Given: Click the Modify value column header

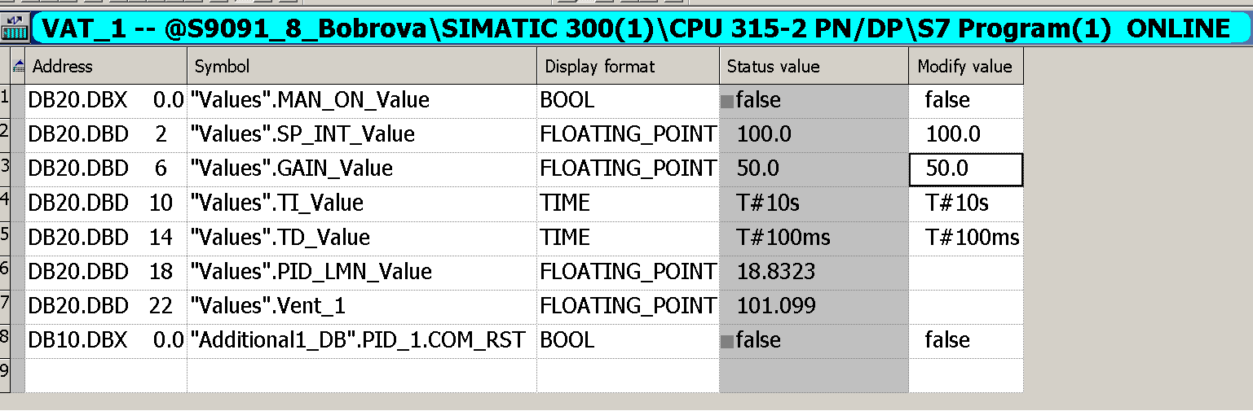Looking at the screenshot, I should [966, 66].
